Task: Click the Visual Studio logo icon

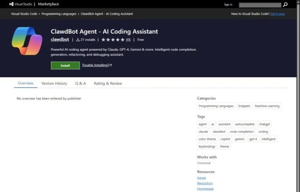Action: click(11, 4)
